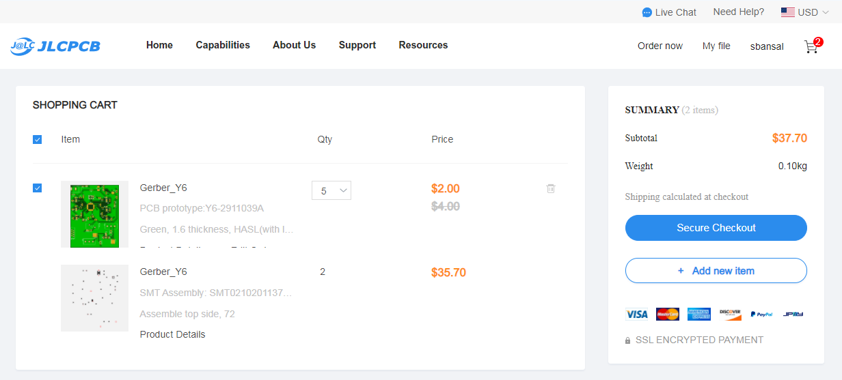Click Live Chat text link
Image resolution: width=842 pixels, height=380 pixels.
[676, 12]
